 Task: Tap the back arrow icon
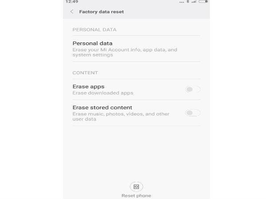coord(72,11)
